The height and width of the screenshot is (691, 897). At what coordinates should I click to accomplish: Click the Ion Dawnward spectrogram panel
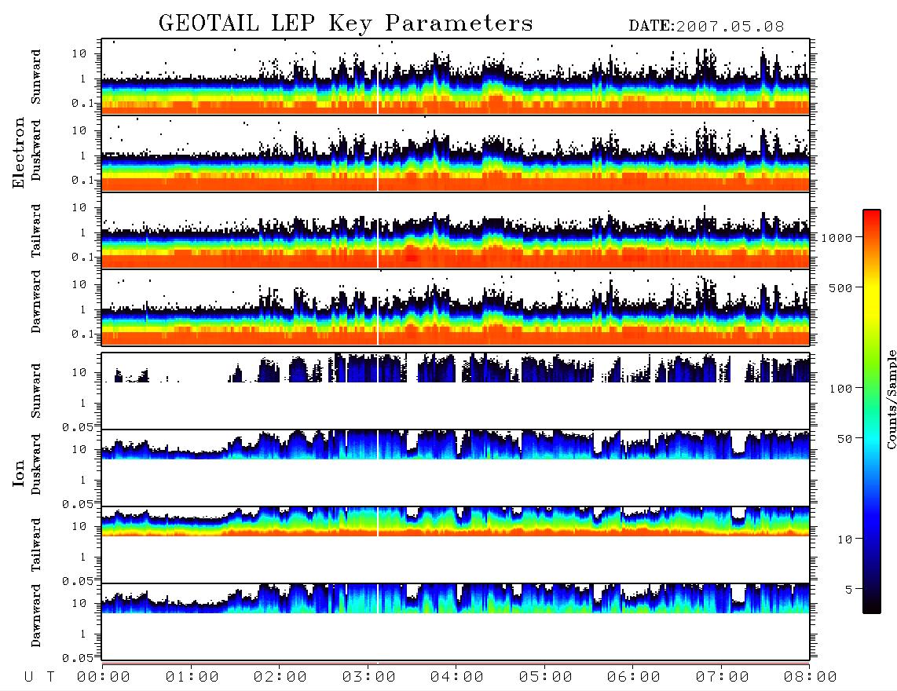pos(456,622)
